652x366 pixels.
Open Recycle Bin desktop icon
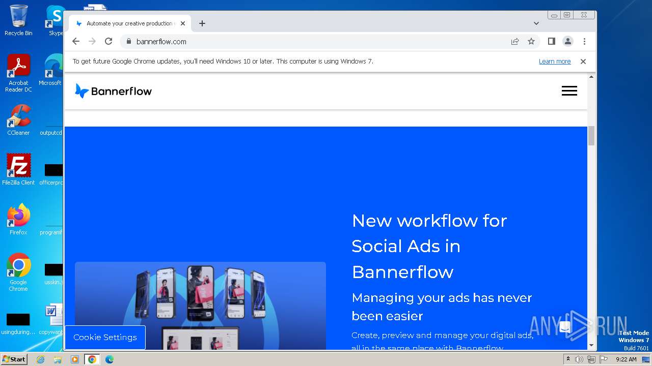[x=18, y=20]
